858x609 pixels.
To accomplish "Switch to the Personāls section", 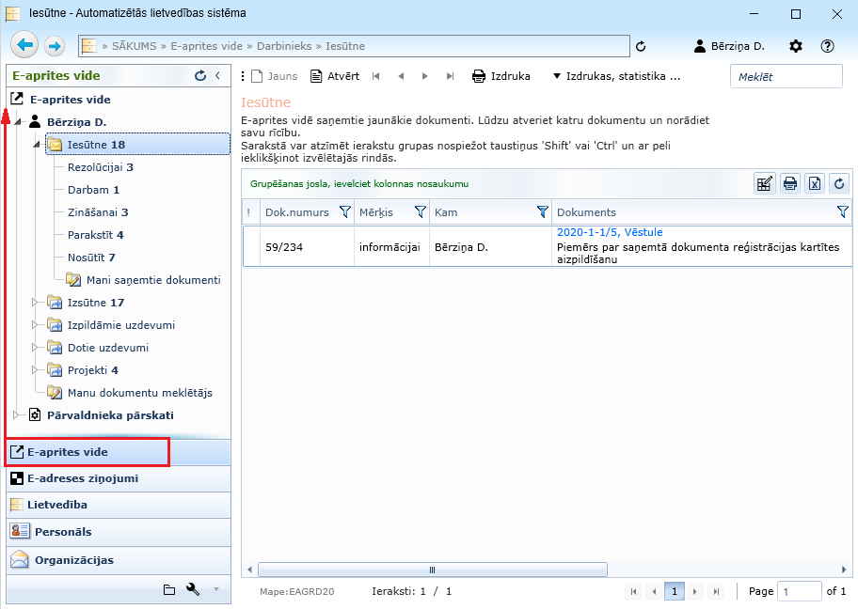I will (x=62, y=532).
